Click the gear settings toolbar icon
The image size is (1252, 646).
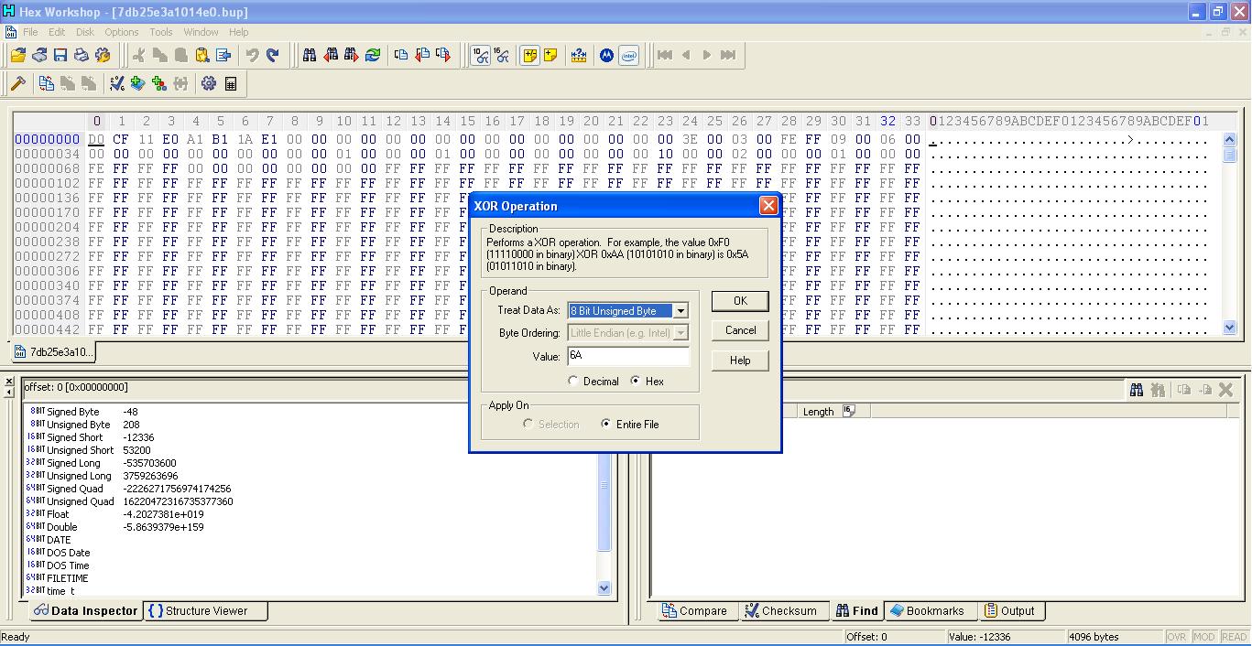pyautogui.click(x=209, y=83)
